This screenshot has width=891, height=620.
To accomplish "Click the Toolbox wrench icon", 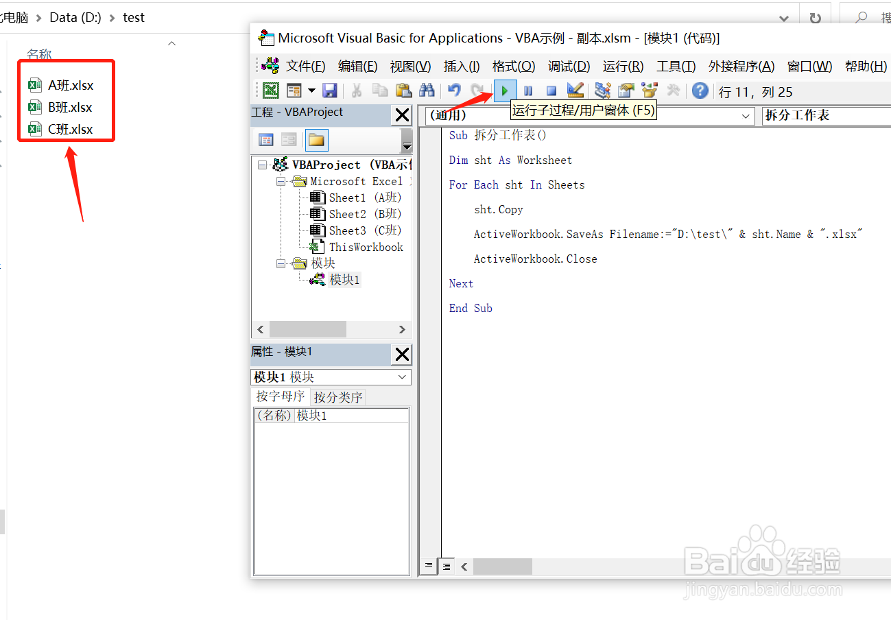I will coord(673,91).
